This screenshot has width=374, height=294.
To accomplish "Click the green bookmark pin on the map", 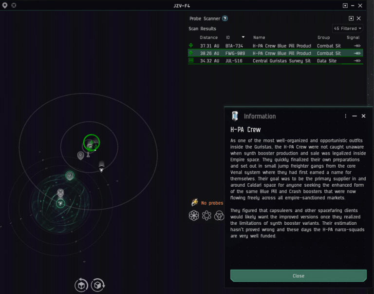I will pos(70,176).
